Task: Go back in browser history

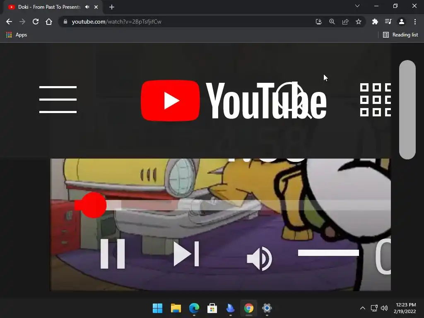Action: [x=9, y=22]
